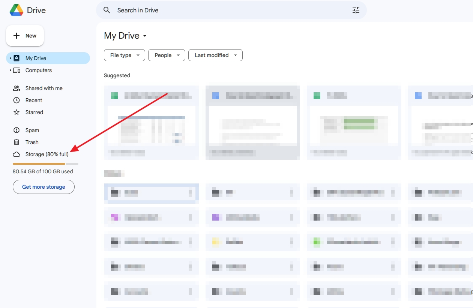This screenshot has width=473, height=308.
Task: Open the Last modified filter
Action: pos(215,55)
